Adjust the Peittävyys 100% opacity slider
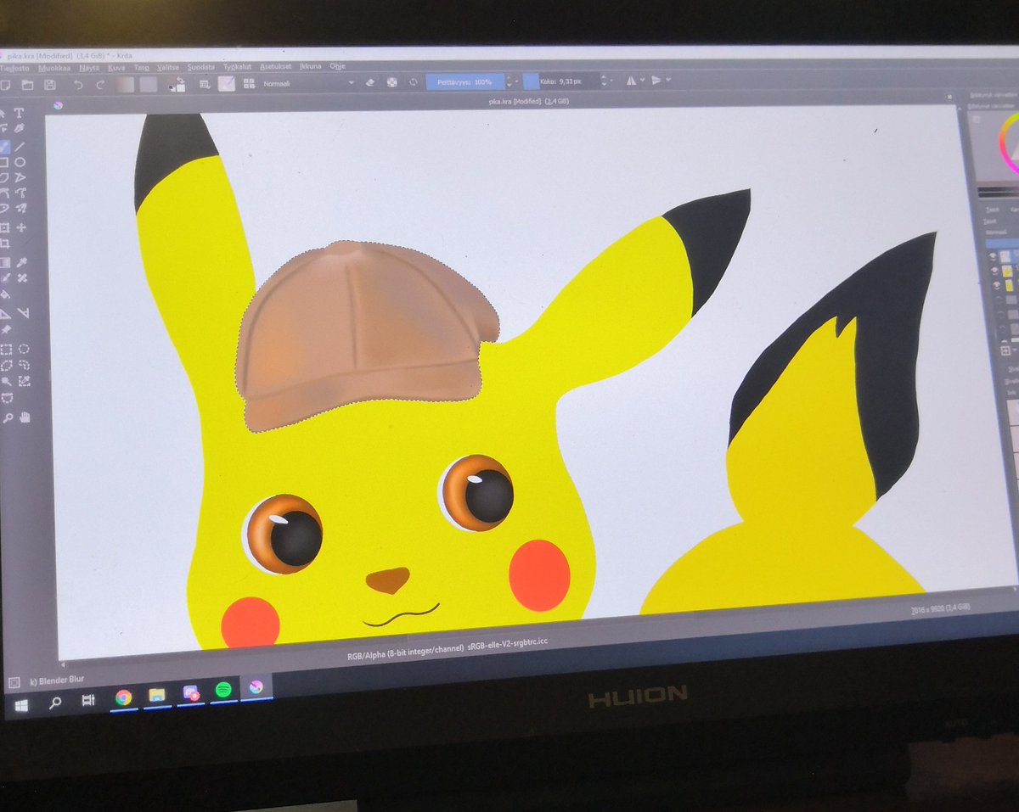Viewport: 1019px width, 812px height. [x=464, y=81]
